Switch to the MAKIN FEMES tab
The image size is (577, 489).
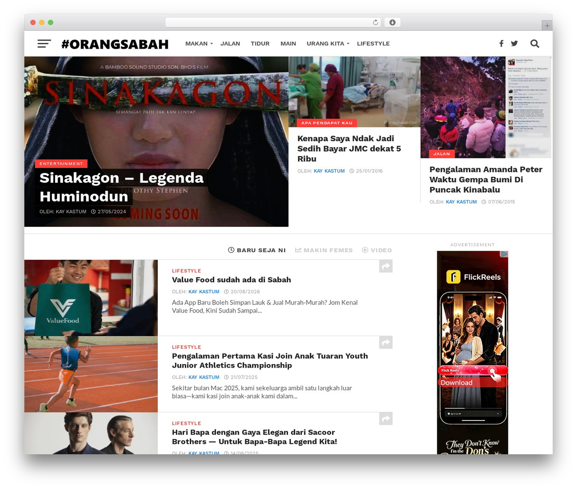[x=324, y=250]
